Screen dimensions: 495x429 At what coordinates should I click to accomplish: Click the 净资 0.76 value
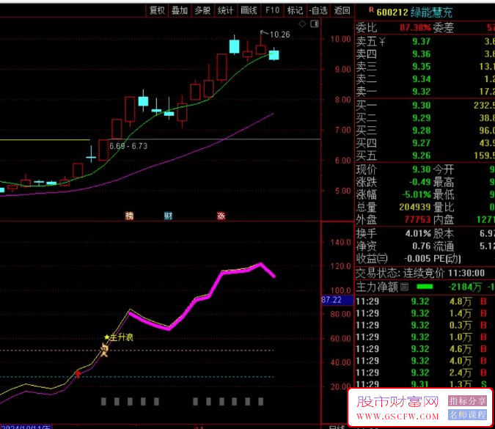(x=422, y=246)
